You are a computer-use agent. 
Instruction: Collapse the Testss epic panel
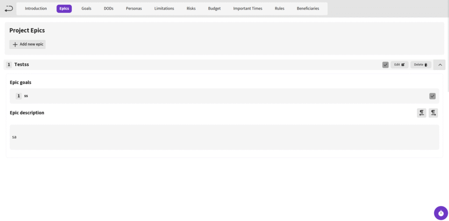(x=439, y=65)
